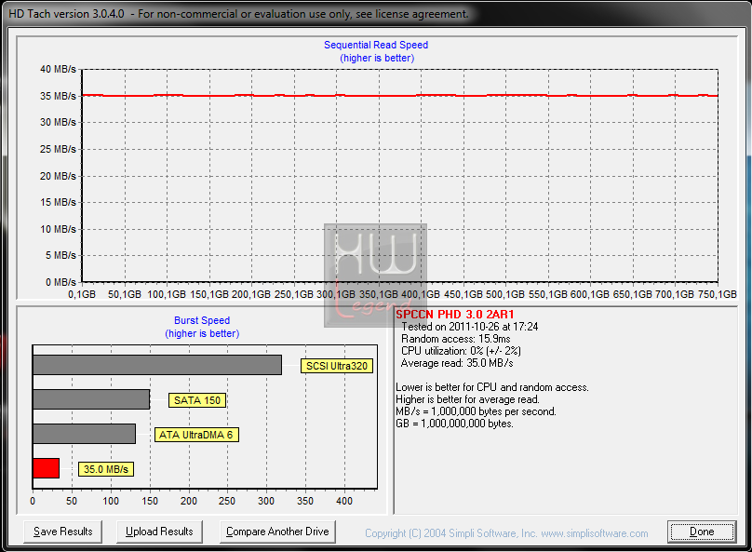Click the Random access: 15.9ms line
Screen dimensions: 752x552
tap(456, 339)
